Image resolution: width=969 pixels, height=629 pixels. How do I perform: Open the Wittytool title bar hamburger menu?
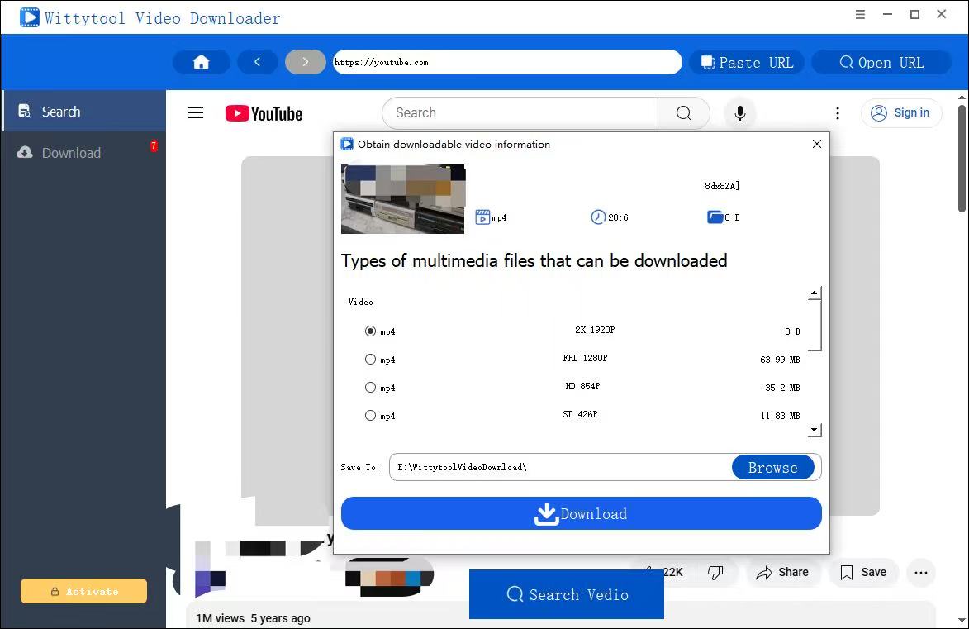coord(860,15)
